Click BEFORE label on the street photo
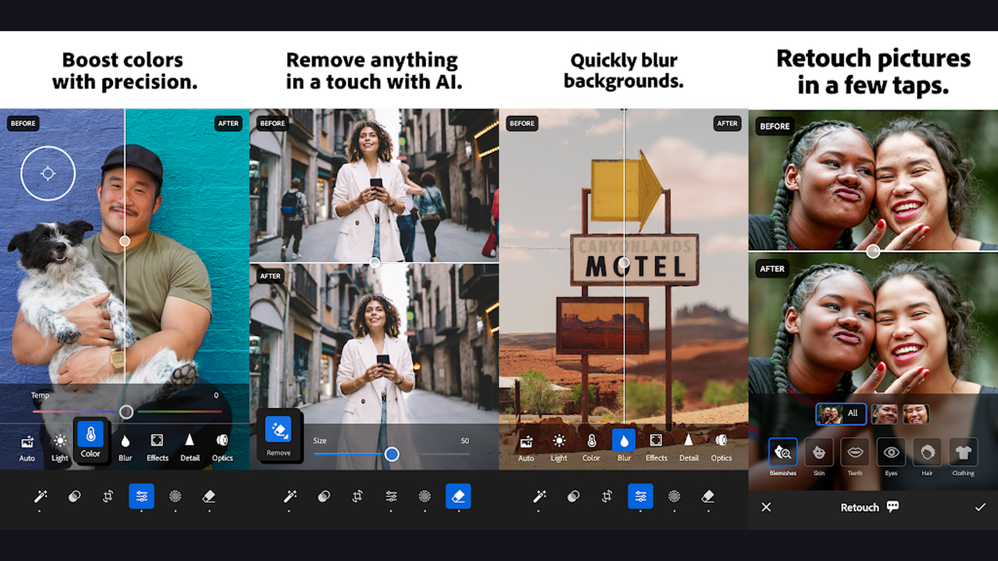 (x=272, y=123)
